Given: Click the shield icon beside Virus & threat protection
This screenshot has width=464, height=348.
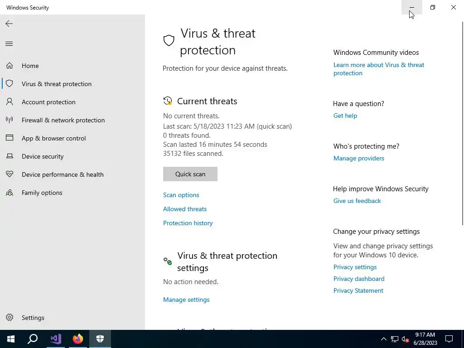Looking at the screenshot, I should coord(10,83).
